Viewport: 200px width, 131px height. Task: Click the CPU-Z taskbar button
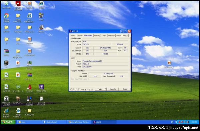coord(104,122)
